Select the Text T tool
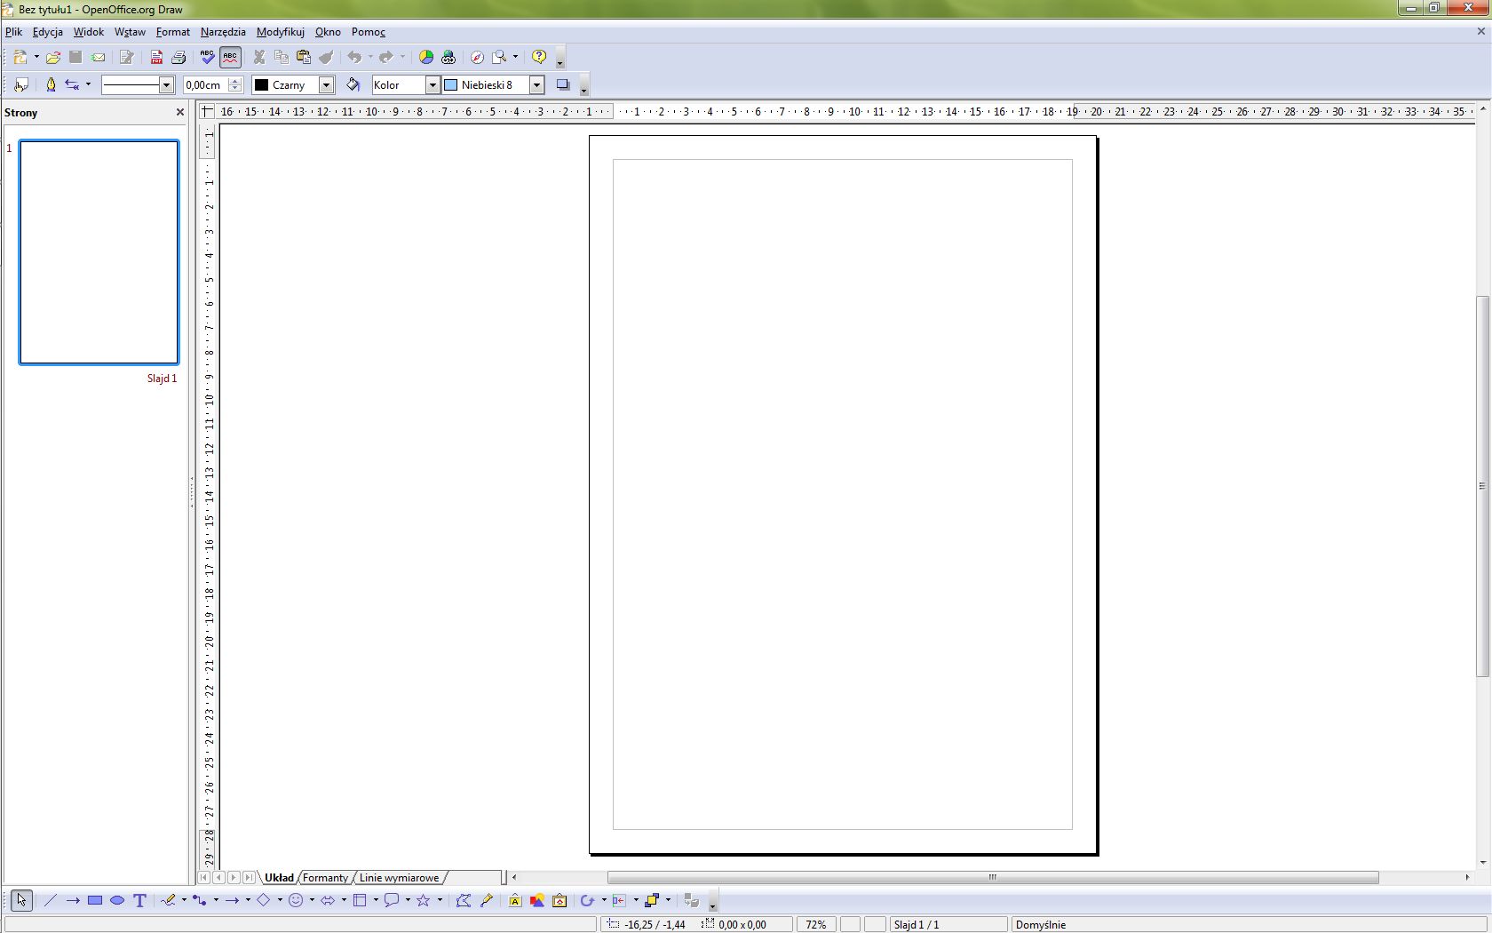 [139, 900]
